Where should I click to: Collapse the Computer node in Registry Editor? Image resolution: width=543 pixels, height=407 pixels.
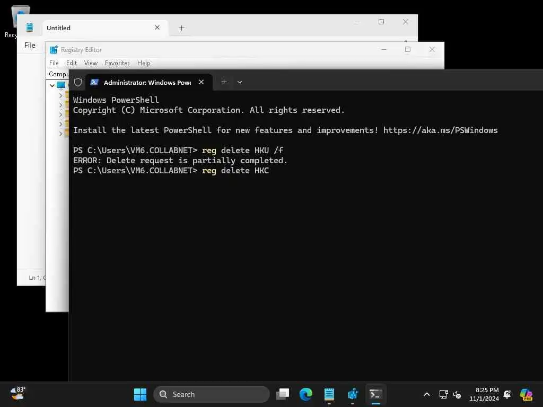[x=52, y=85]
